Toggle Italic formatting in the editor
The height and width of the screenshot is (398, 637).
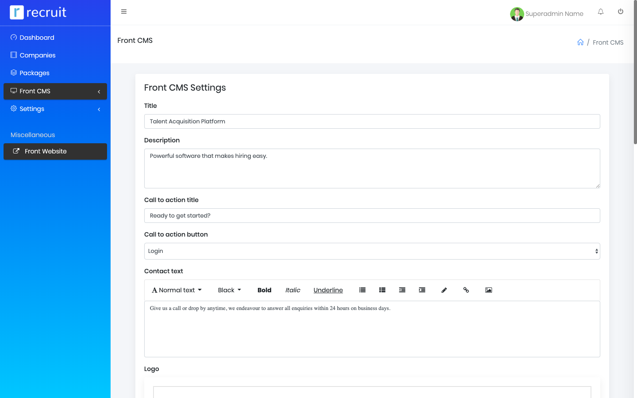tap(292, 290)
